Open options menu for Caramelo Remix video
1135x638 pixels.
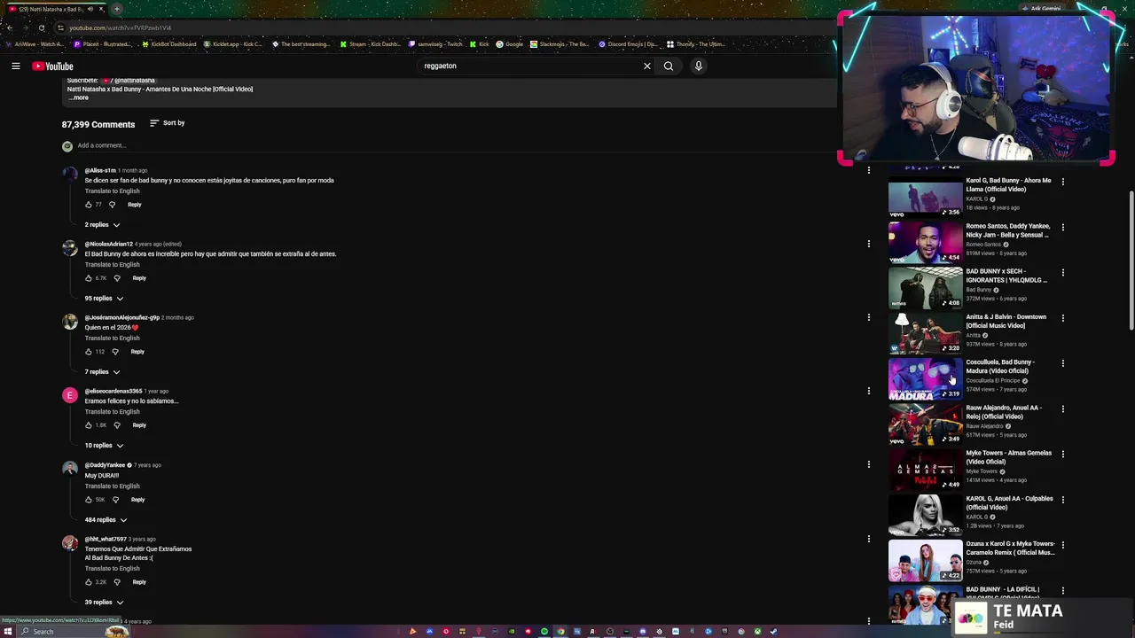[x=1063, y=545]
